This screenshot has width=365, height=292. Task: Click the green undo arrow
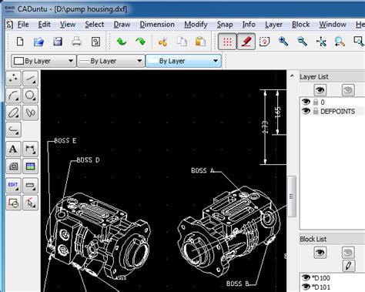122,42
